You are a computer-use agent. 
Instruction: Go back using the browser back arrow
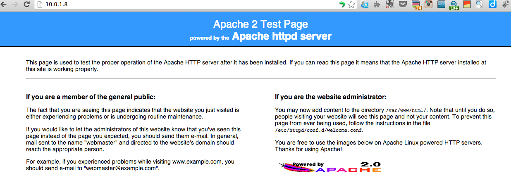point(4,5)
